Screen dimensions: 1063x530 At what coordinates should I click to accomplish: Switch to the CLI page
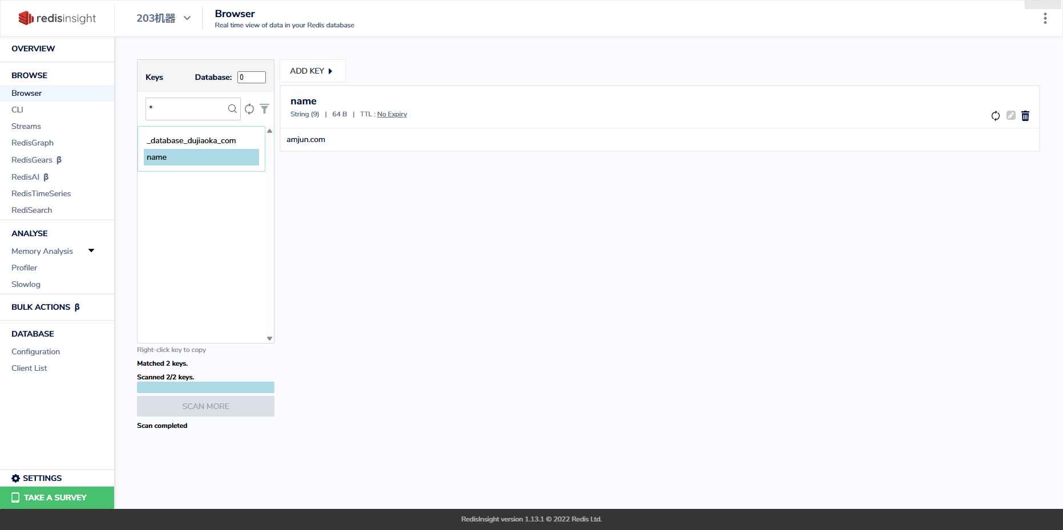pos(18,110)
